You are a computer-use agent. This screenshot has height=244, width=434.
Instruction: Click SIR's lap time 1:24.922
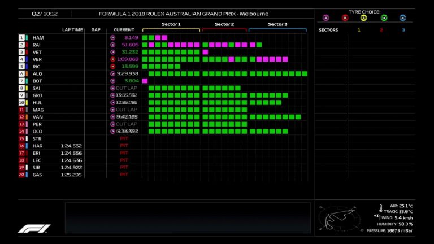(x=71, y=167)
